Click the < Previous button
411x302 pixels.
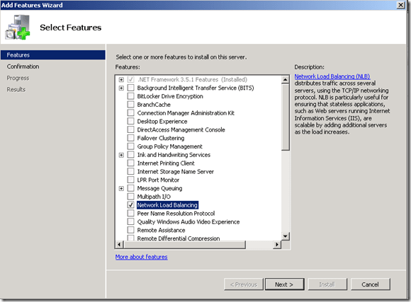pos(244,284)
